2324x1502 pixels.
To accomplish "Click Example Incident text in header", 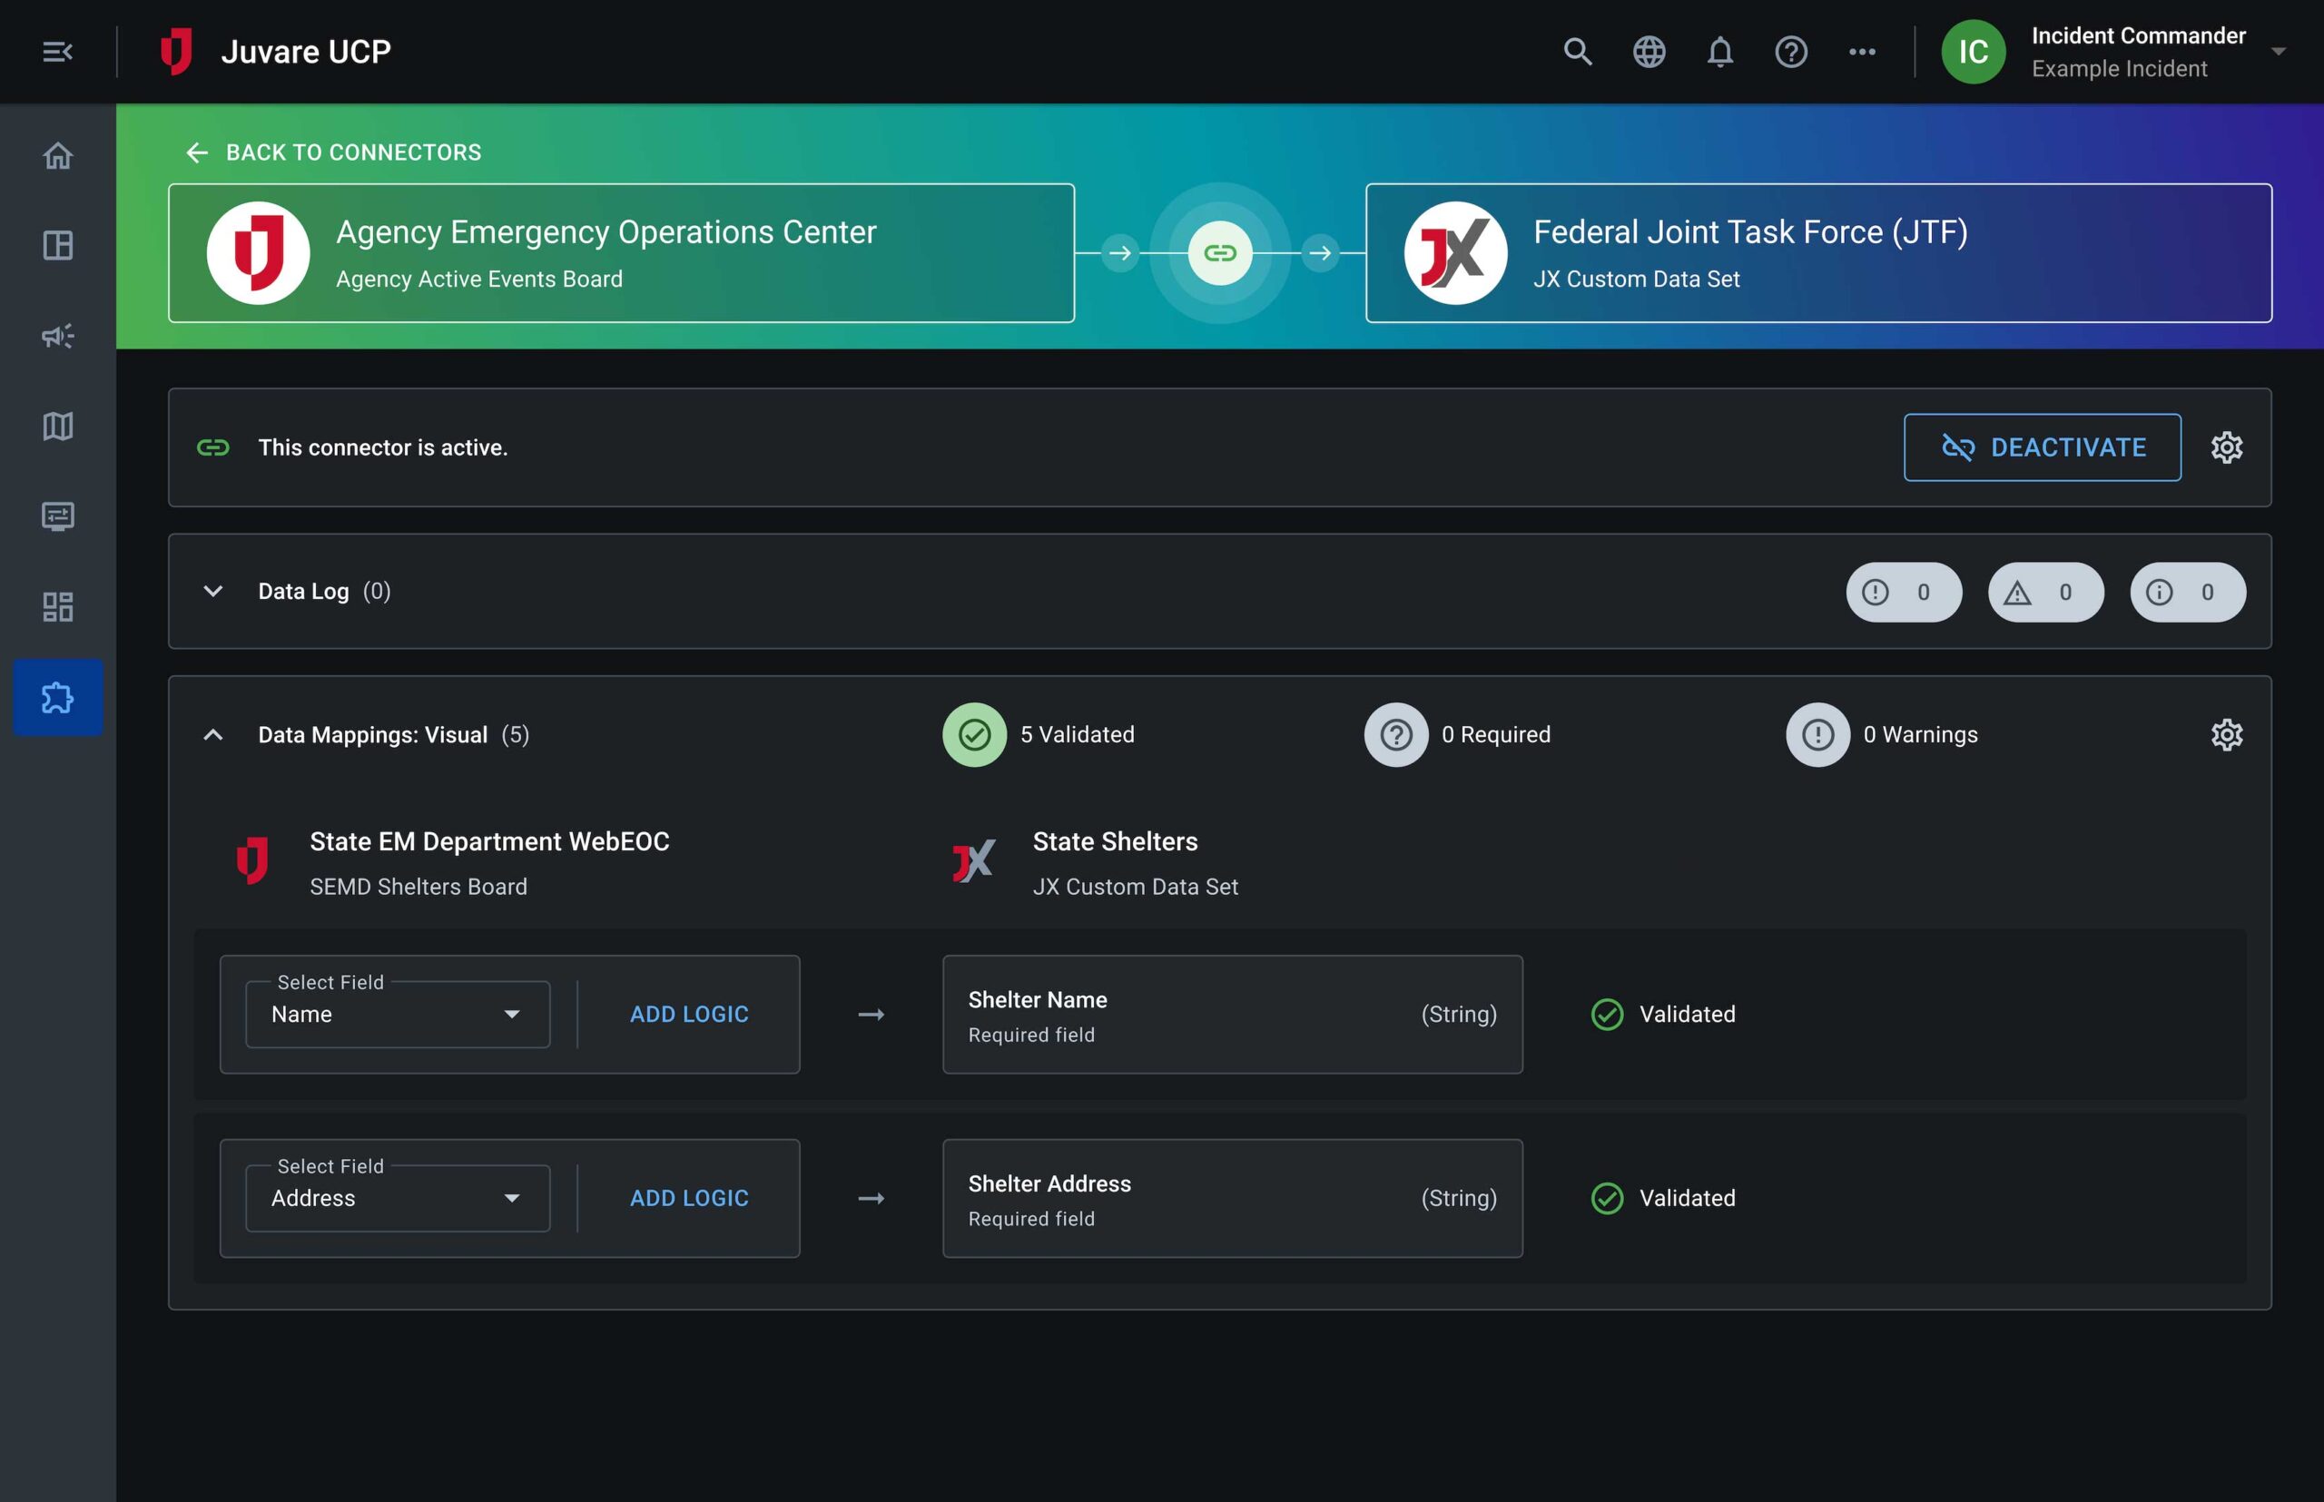I will click(x=2119, y=68).
